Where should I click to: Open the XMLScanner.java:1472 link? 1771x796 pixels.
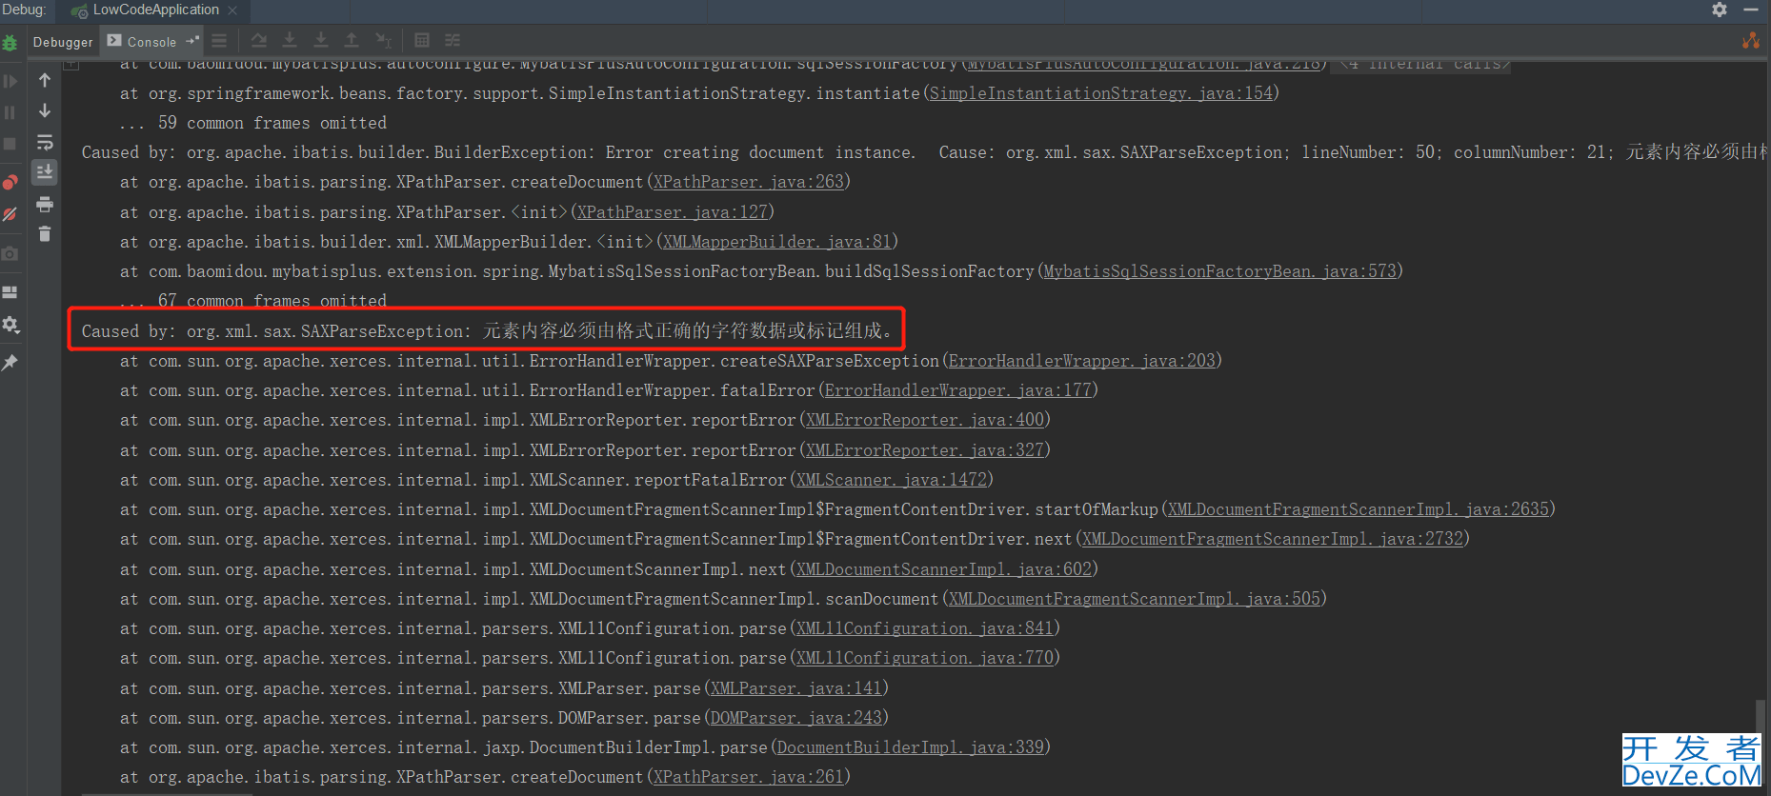click(x=891, y=480)
